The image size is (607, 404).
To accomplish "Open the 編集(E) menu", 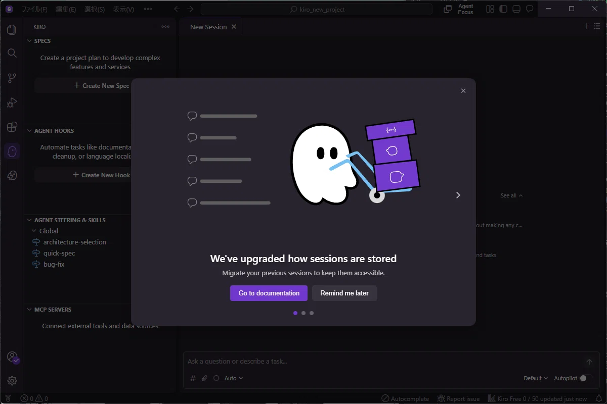I will (66, 9).
